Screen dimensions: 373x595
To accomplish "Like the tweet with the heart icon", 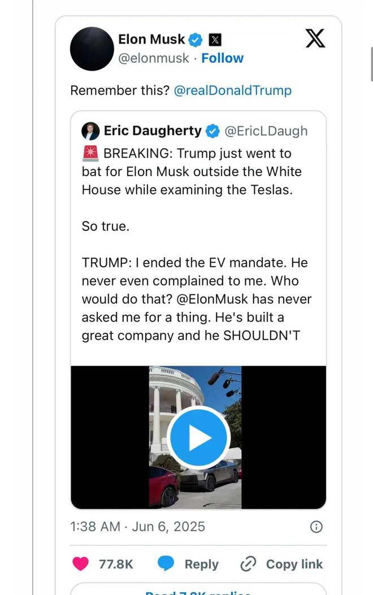I will pyautogui.click(x=81, y=564).
